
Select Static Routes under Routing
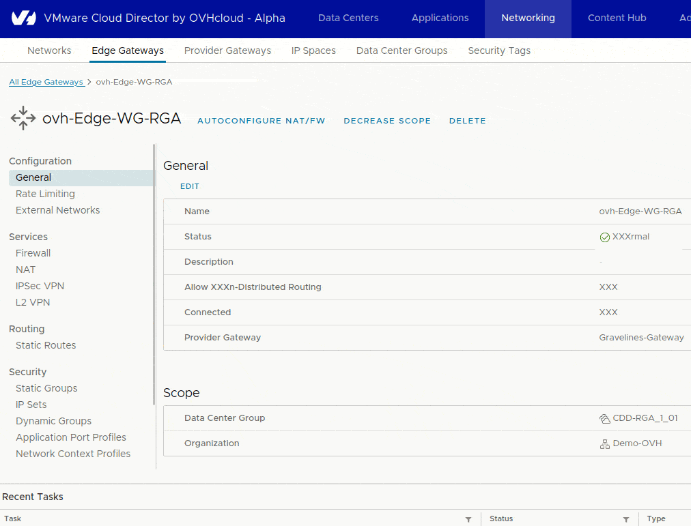[46, 345]
